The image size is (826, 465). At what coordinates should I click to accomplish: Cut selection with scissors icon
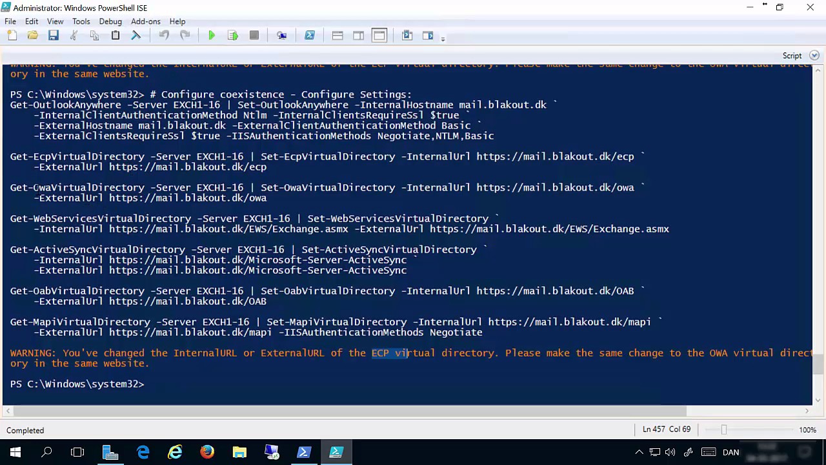(74, 36)
